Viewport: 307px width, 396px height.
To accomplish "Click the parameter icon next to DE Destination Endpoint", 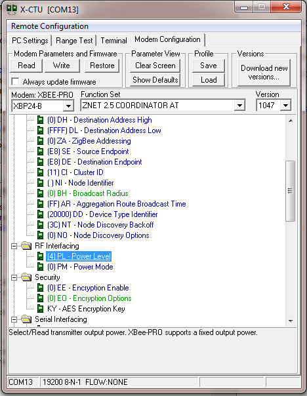I will click(40, 162).
